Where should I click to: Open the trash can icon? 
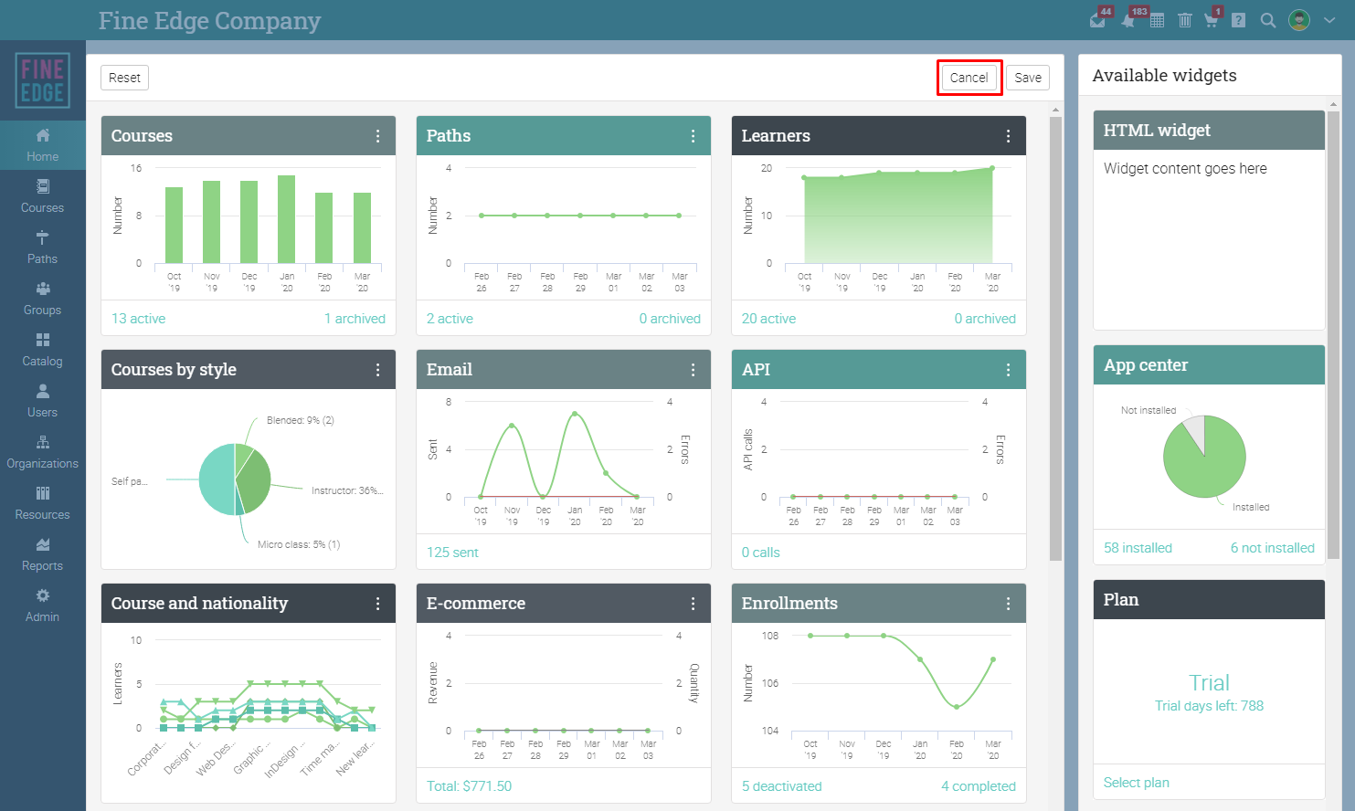tap(1185, 20)
